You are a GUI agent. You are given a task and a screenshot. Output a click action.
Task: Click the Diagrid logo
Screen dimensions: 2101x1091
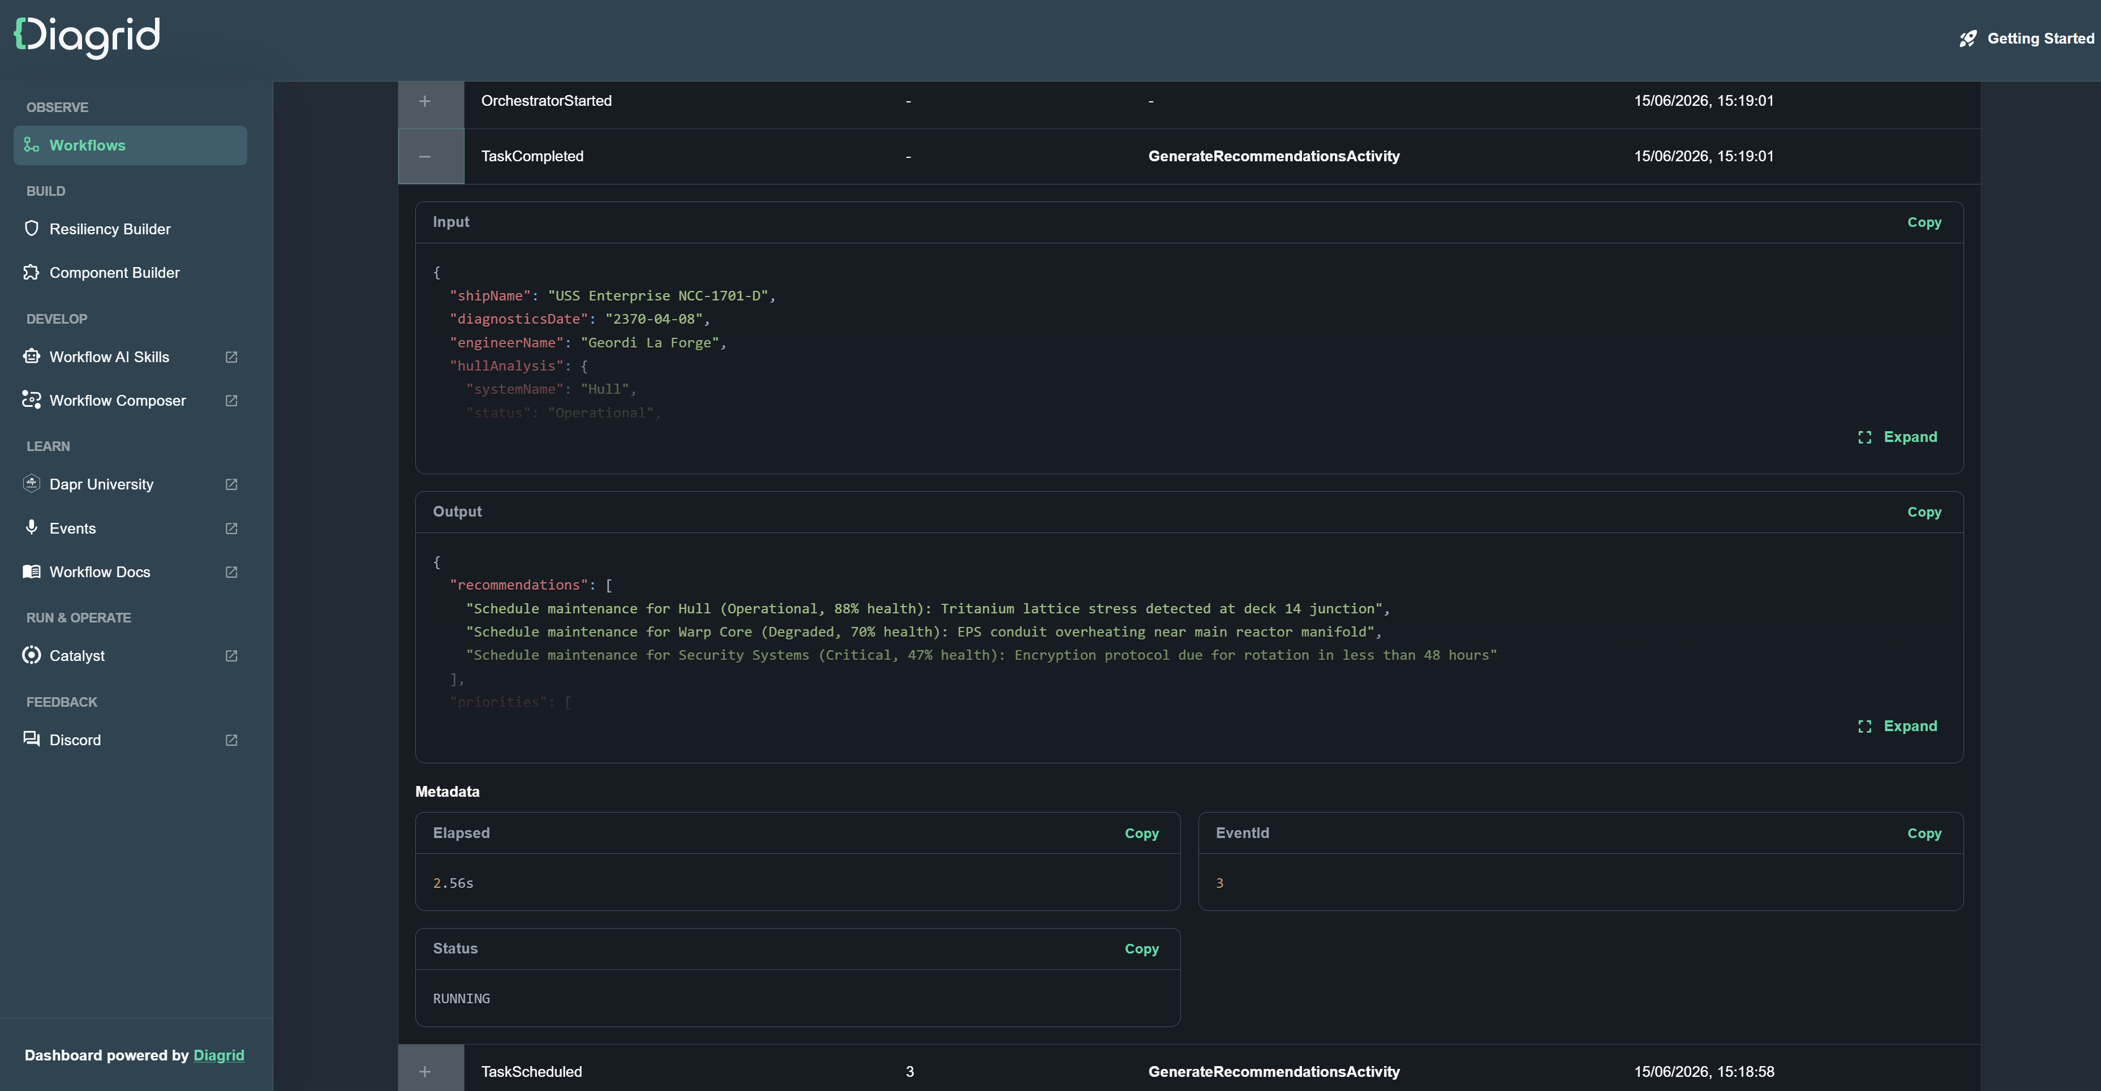(87, 37)
